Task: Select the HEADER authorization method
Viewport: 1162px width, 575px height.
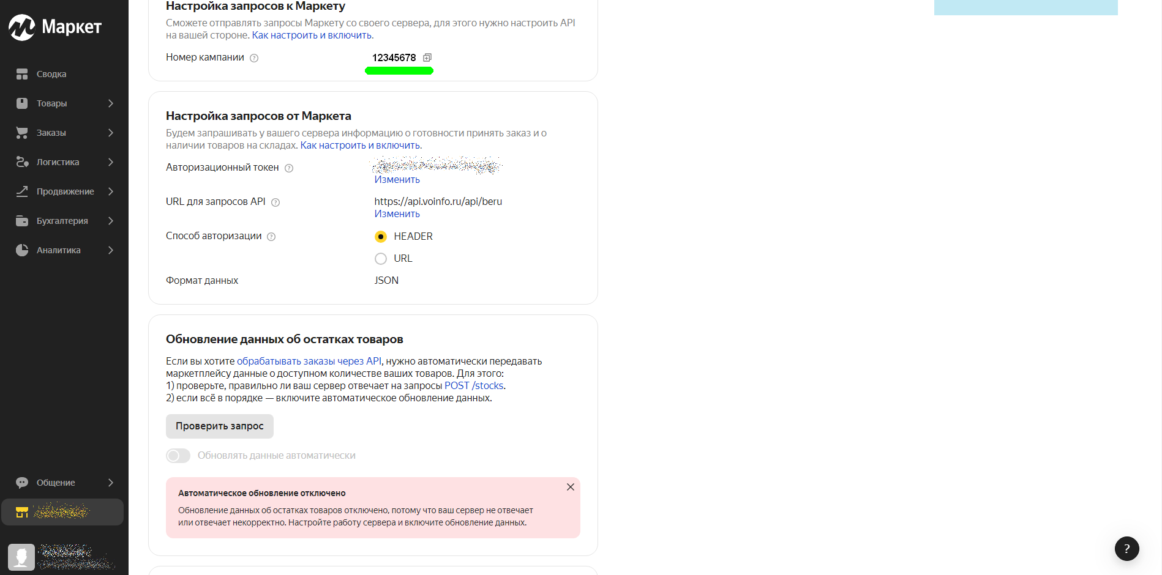Action: pos(381,237)
